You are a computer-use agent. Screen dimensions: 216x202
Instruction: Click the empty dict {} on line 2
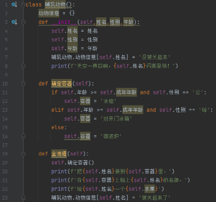pos(72,13)
